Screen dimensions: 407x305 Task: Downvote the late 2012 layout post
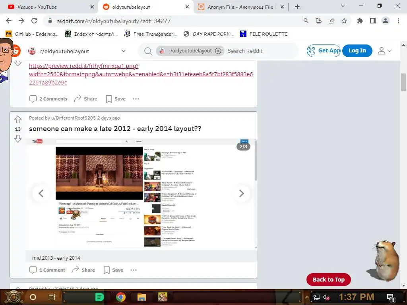point(17,139)
